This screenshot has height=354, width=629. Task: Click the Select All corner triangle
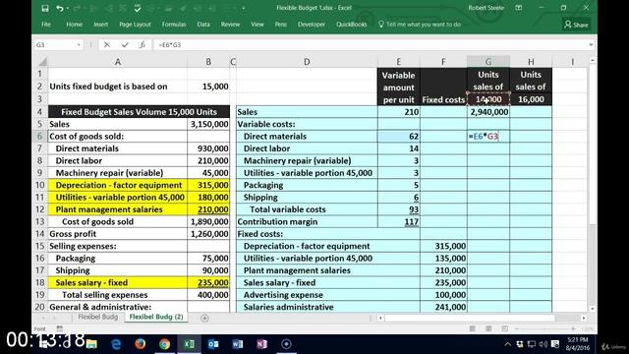(x=41, y=62)
